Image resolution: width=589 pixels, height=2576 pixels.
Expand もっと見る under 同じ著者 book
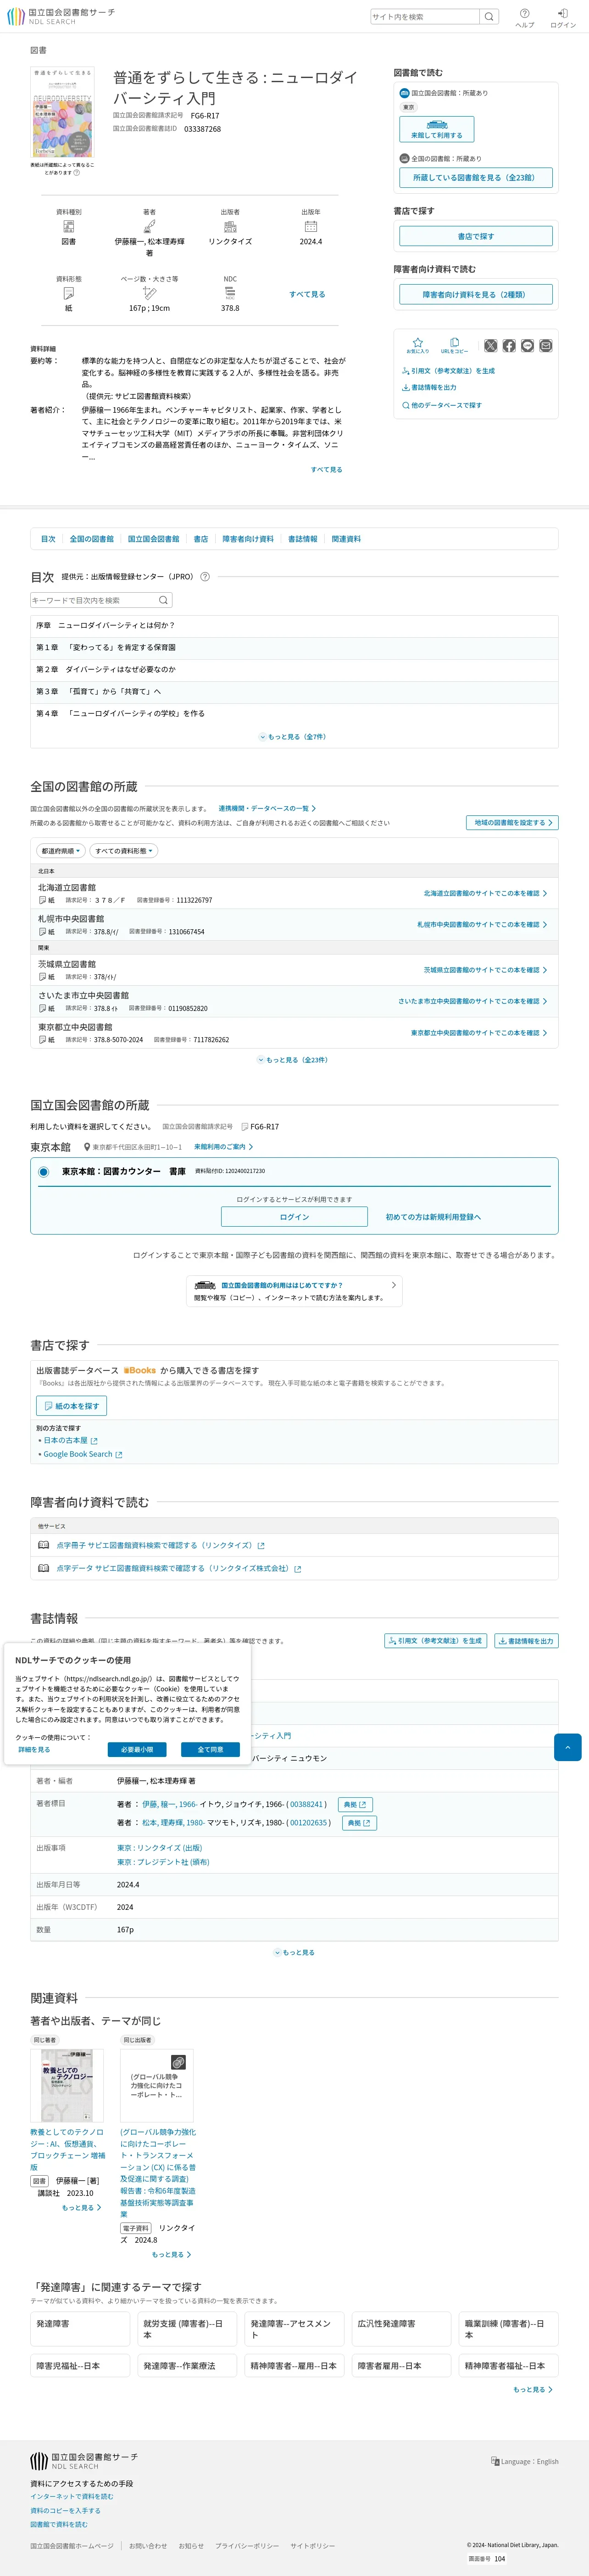tap(81, 2207)
